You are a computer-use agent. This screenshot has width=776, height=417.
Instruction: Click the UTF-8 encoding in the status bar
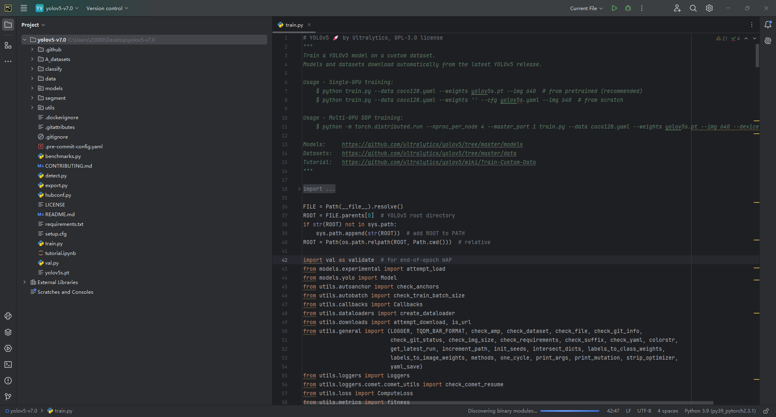644,411
